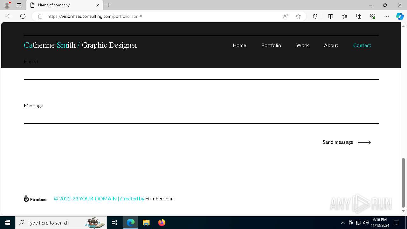Open Collections icon
The image size is (407, 229).
[x=359, y=16]
